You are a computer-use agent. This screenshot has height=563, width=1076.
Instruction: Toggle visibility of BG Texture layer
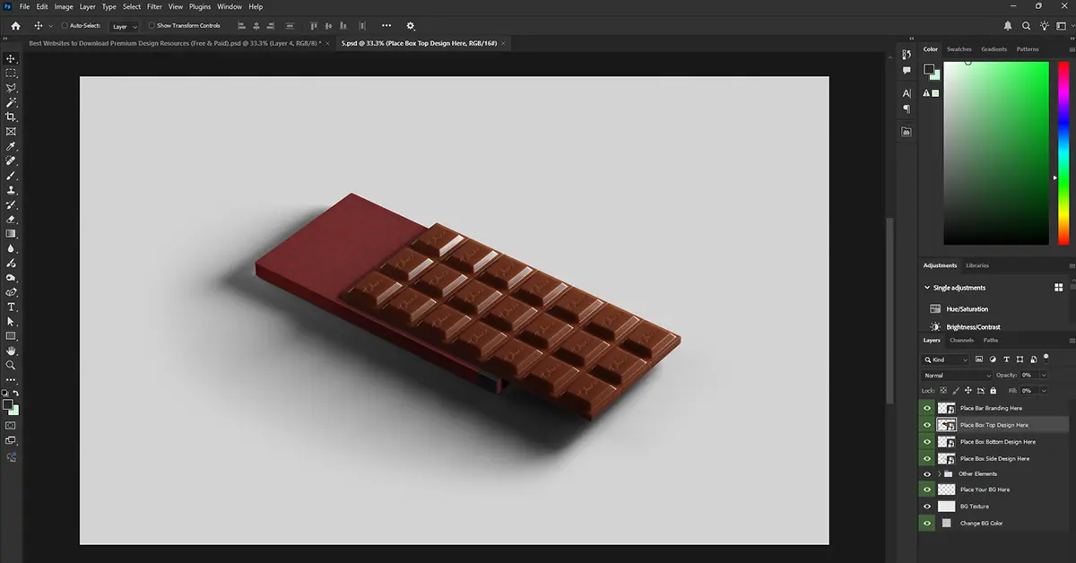927,507
